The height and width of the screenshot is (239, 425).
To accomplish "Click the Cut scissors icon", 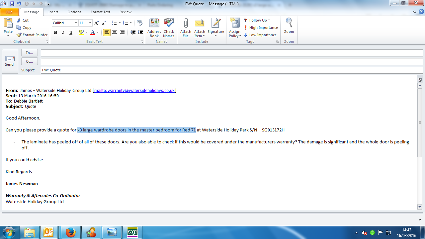I will pos(19,20).
